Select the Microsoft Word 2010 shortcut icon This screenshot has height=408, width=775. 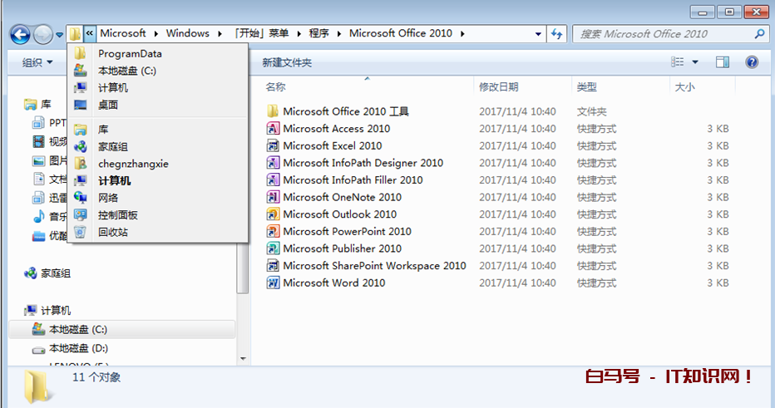pyautogui.click(x=273, y=283)
